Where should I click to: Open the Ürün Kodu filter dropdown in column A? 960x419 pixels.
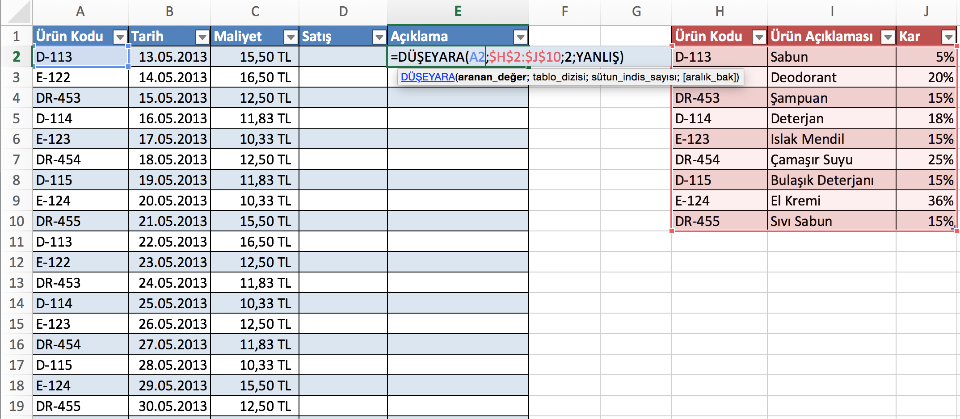[119, 37]
